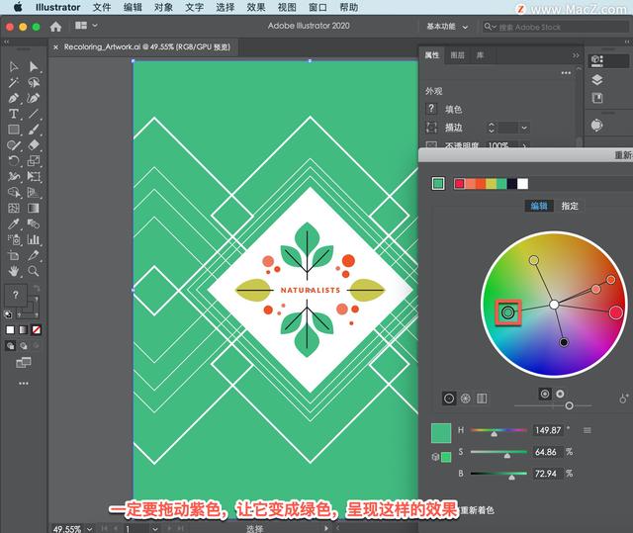
Task: Open artboard number dropdown
Action: [154, 528]
